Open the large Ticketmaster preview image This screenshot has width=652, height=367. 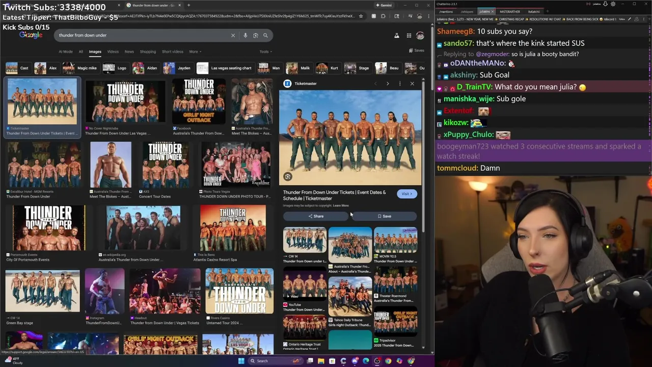pos(350,138)
